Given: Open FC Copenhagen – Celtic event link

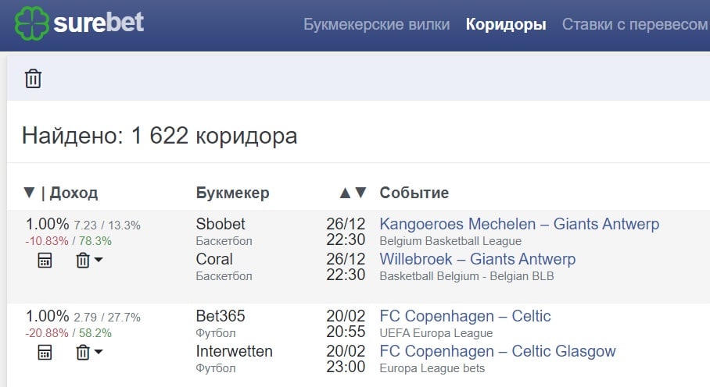Looking at the screenshot, I should click(x=465, y=316).
